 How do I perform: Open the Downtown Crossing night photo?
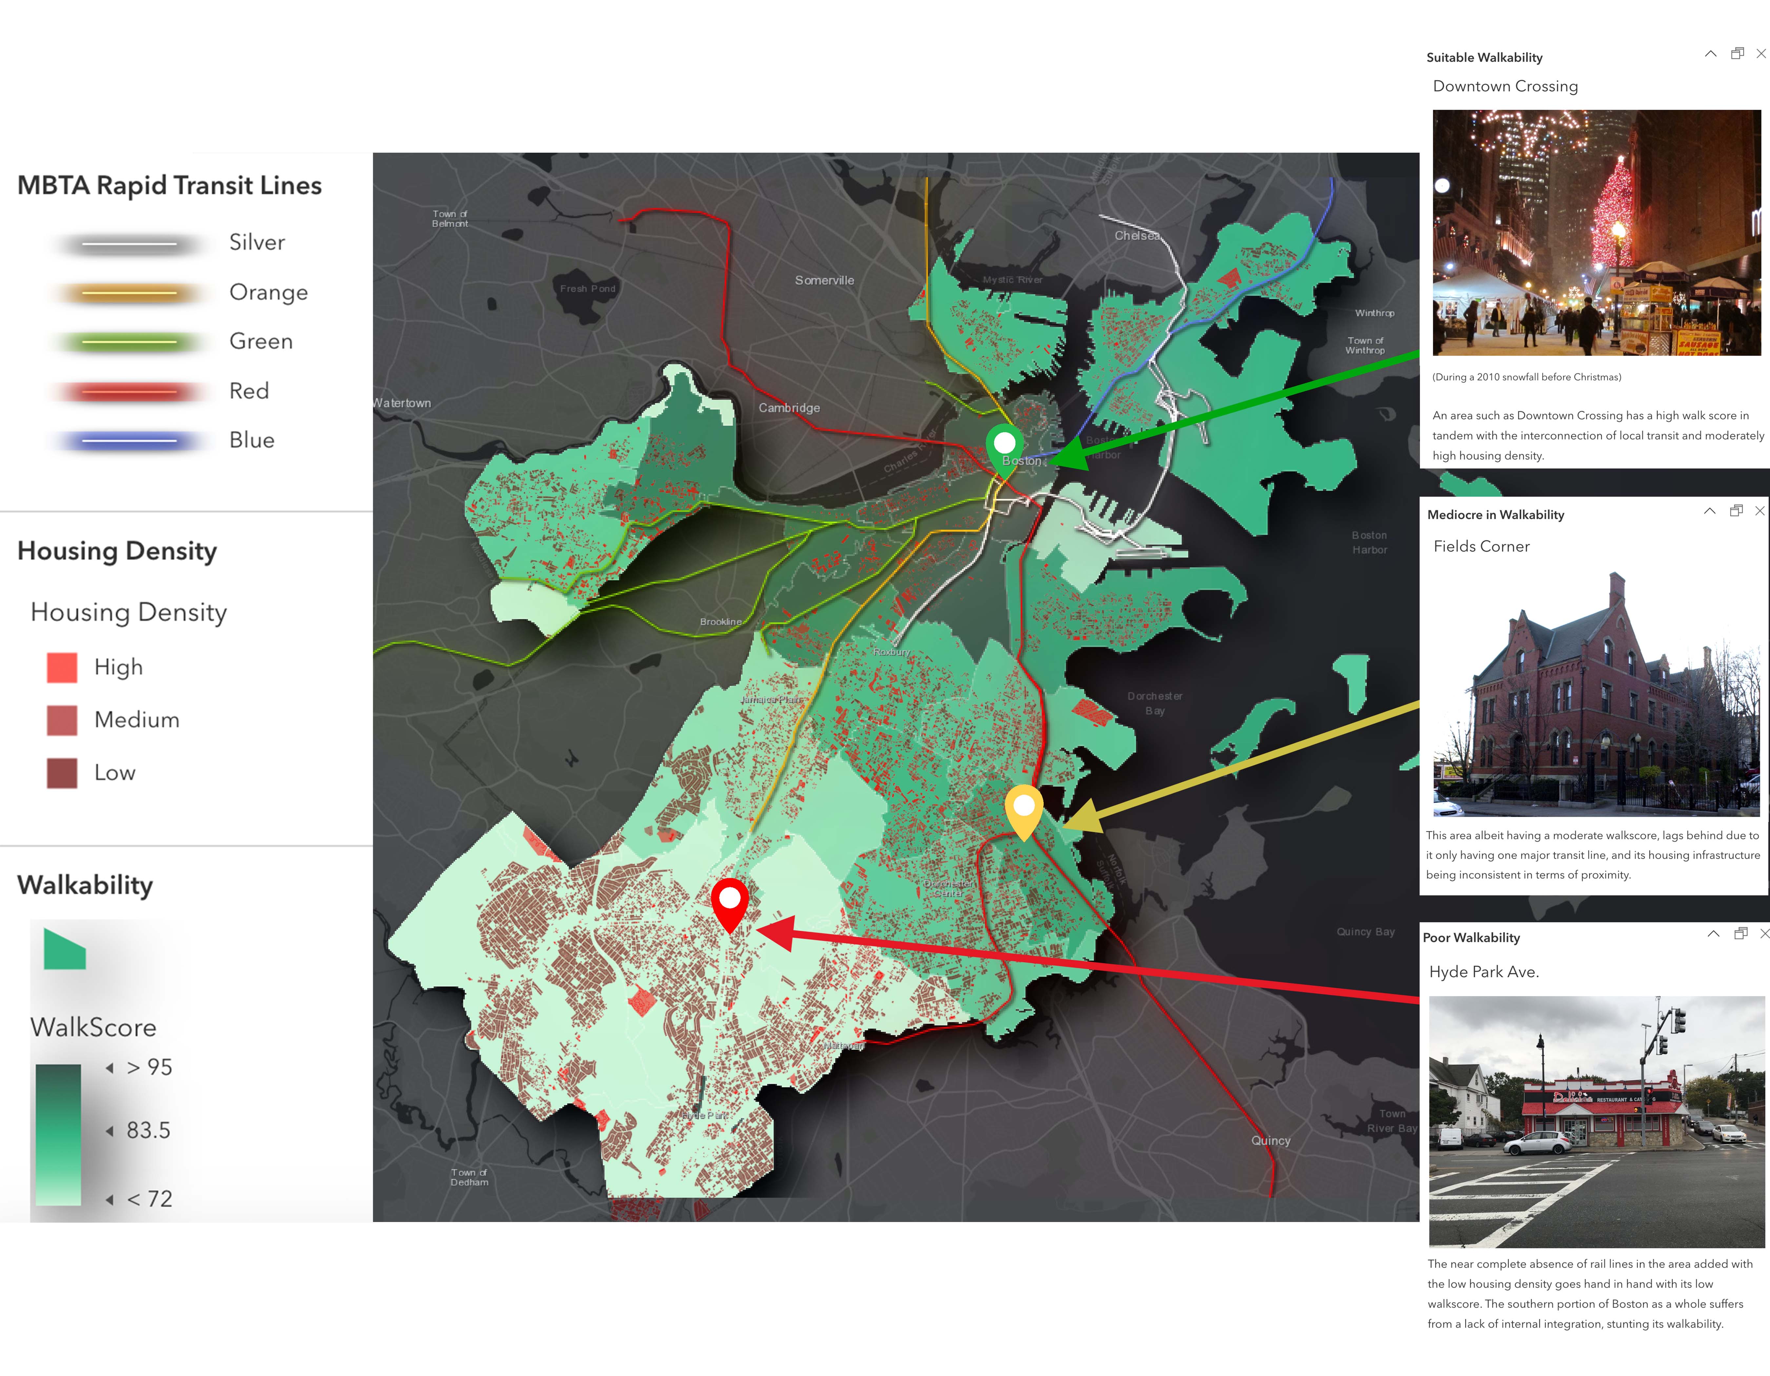pos(1597,232)
